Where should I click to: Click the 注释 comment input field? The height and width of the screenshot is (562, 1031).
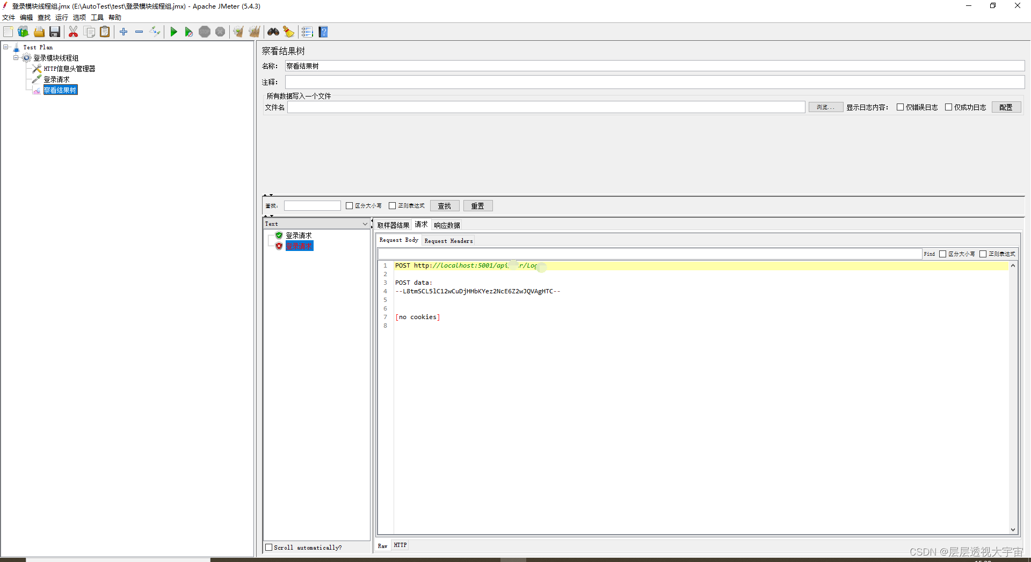point(655,82)
